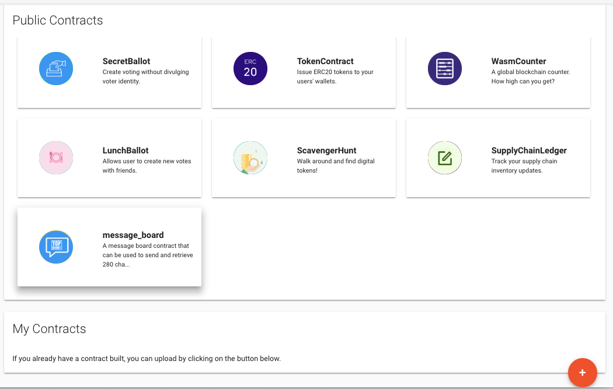Click the orange plus upload button
Image resolution: width=613 pixels, height=389 pixels.
(582, 372)
